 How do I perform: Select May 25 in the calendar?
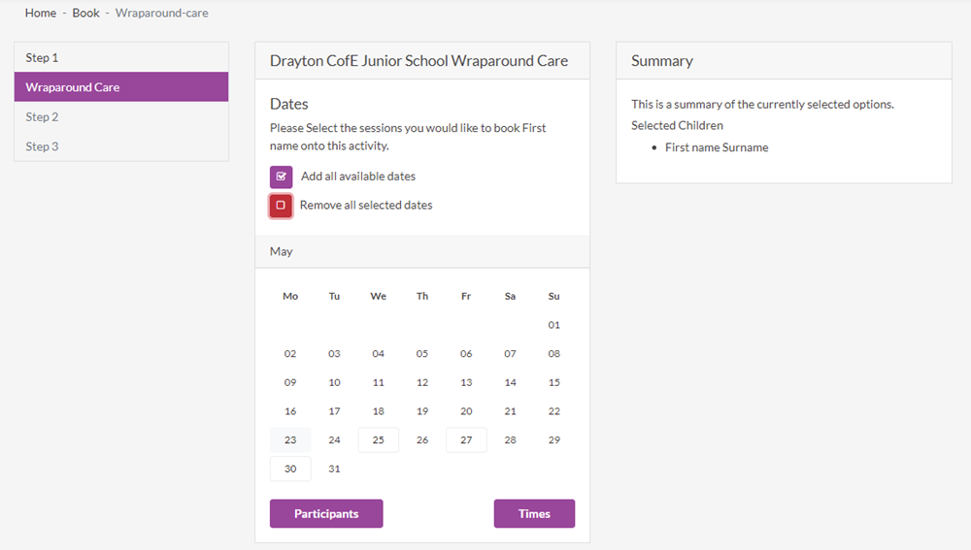click(379, 439)
